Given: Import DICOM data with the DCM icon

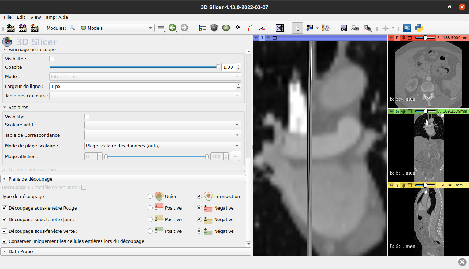Looking at the screenshot, I should [22, 28].
